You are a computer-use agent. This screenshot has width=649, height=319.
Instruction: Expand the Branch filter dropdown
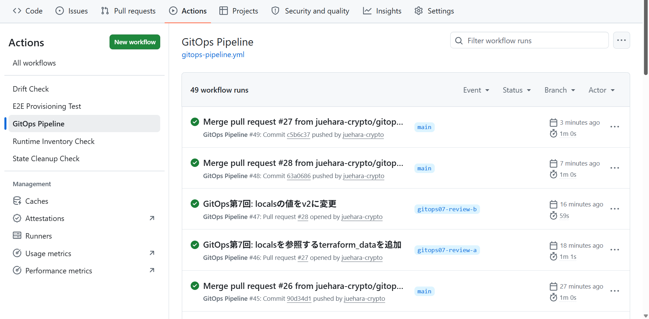pos(560,90)
